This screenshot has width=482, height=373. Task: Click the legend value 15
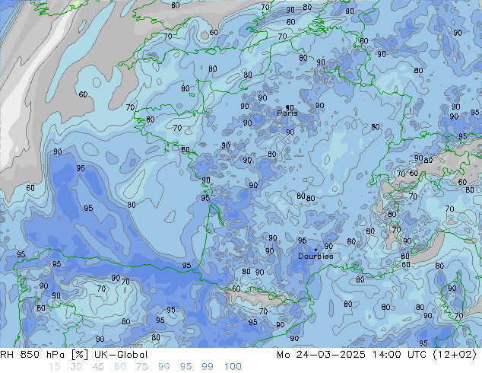[55, 367]
